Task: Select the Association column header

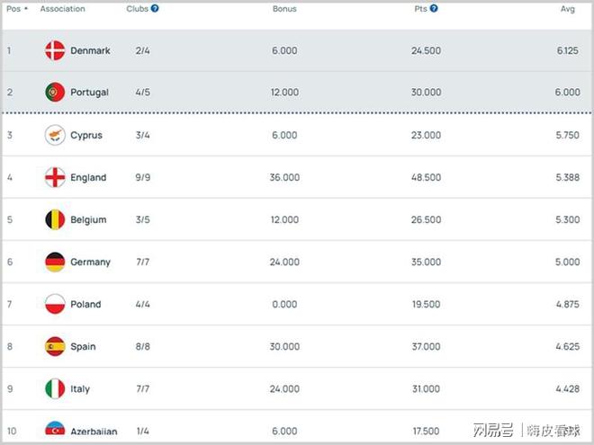Action: coord(62,9)
